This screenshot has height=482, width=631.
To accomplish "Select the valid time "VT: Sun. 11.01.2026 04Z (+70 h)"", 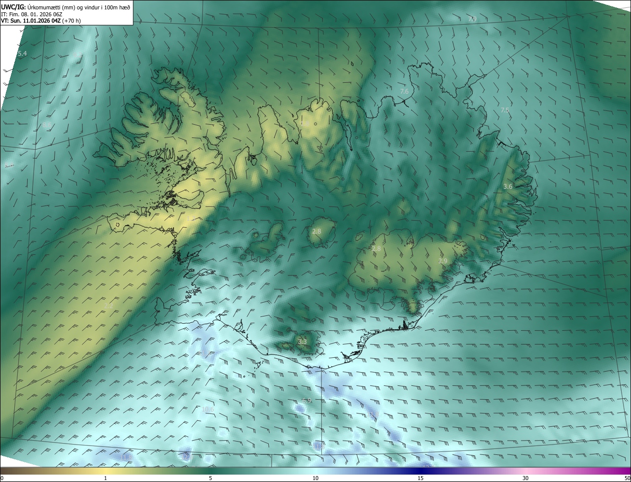I will pos(41,21).
